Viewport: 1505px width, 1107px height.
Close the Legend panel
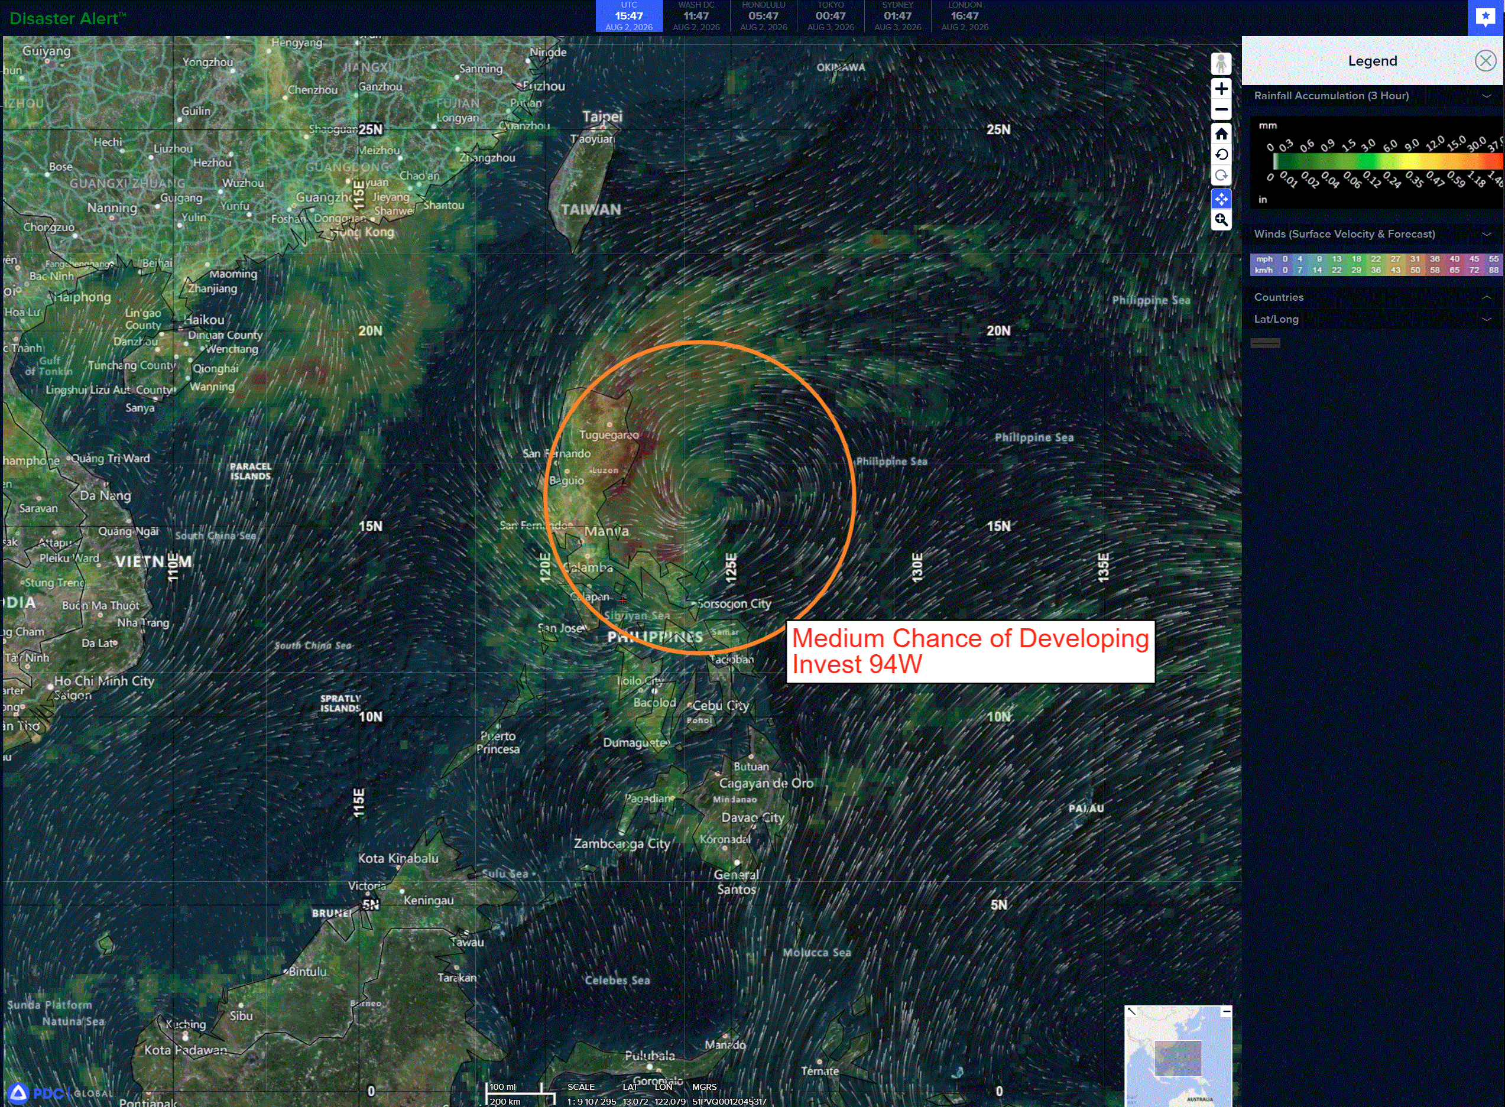tap(1485, 61)
